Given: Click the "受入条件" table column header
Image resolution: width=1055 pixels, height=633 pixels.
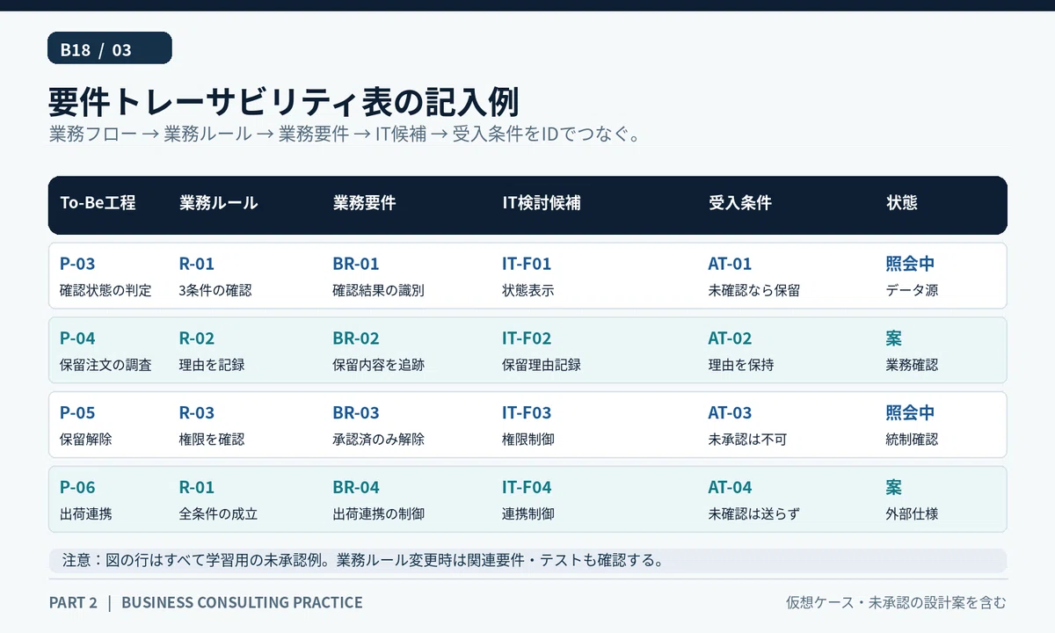Looking at the screenshot, I should tap(739, 203).
